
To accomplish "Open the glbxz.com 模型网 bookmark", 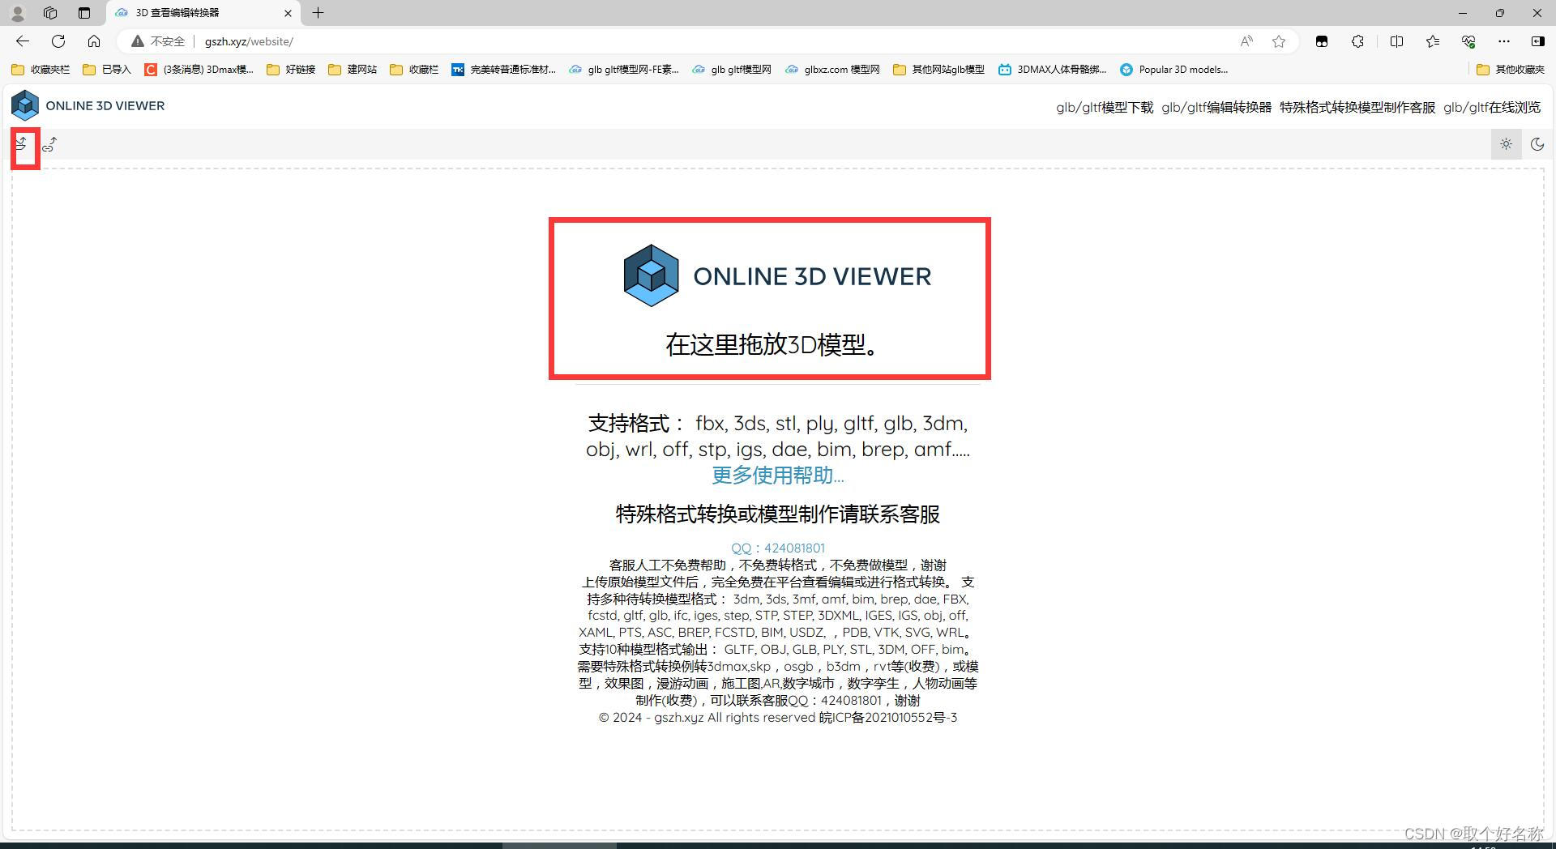I will (832, 70).
